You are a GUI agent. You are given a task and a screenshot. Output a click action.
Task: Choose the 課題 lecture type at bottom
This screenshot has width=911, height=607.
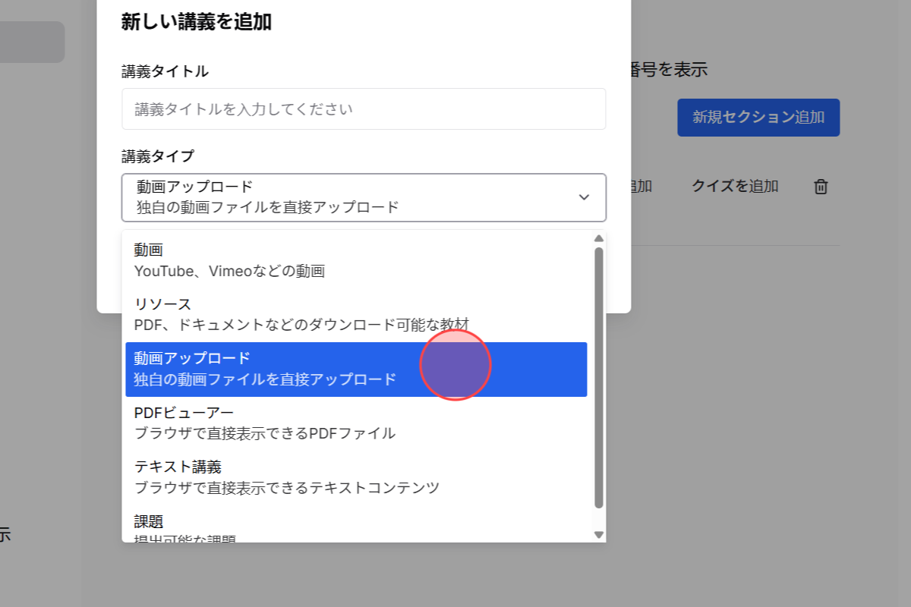pos(304,527)
